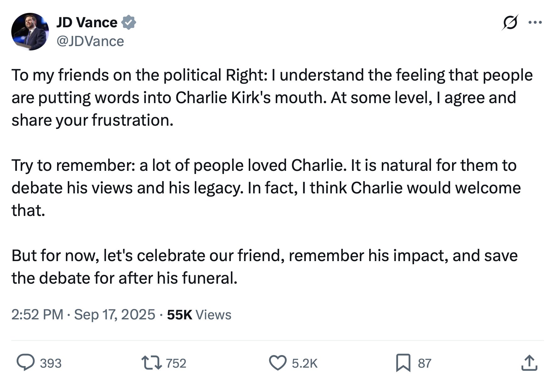Screen dimensions: 559x383
Task: Open the Grok explain icon
Action: (x=510, y=23)
